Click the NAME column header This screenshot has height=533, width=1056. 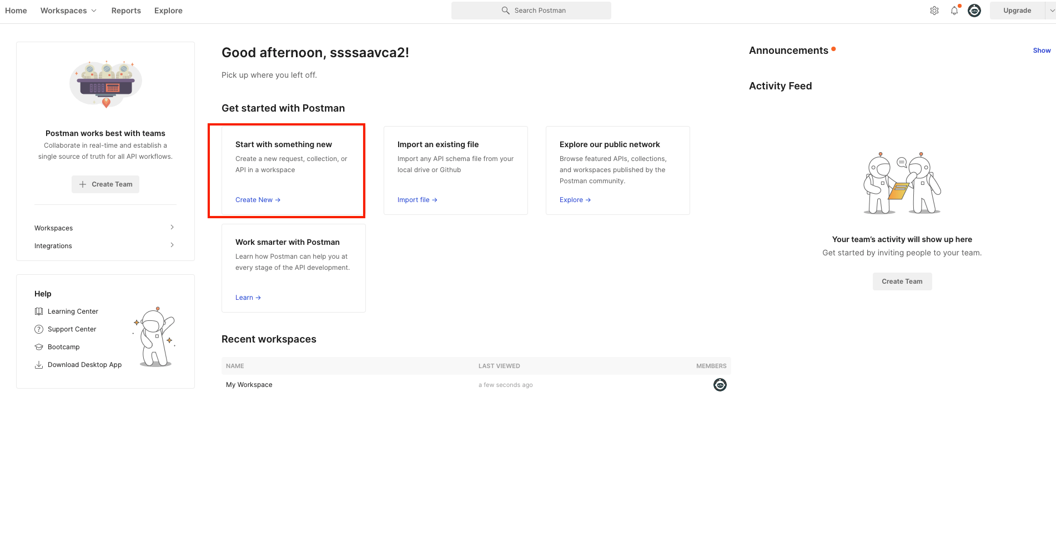click(235, 366)
